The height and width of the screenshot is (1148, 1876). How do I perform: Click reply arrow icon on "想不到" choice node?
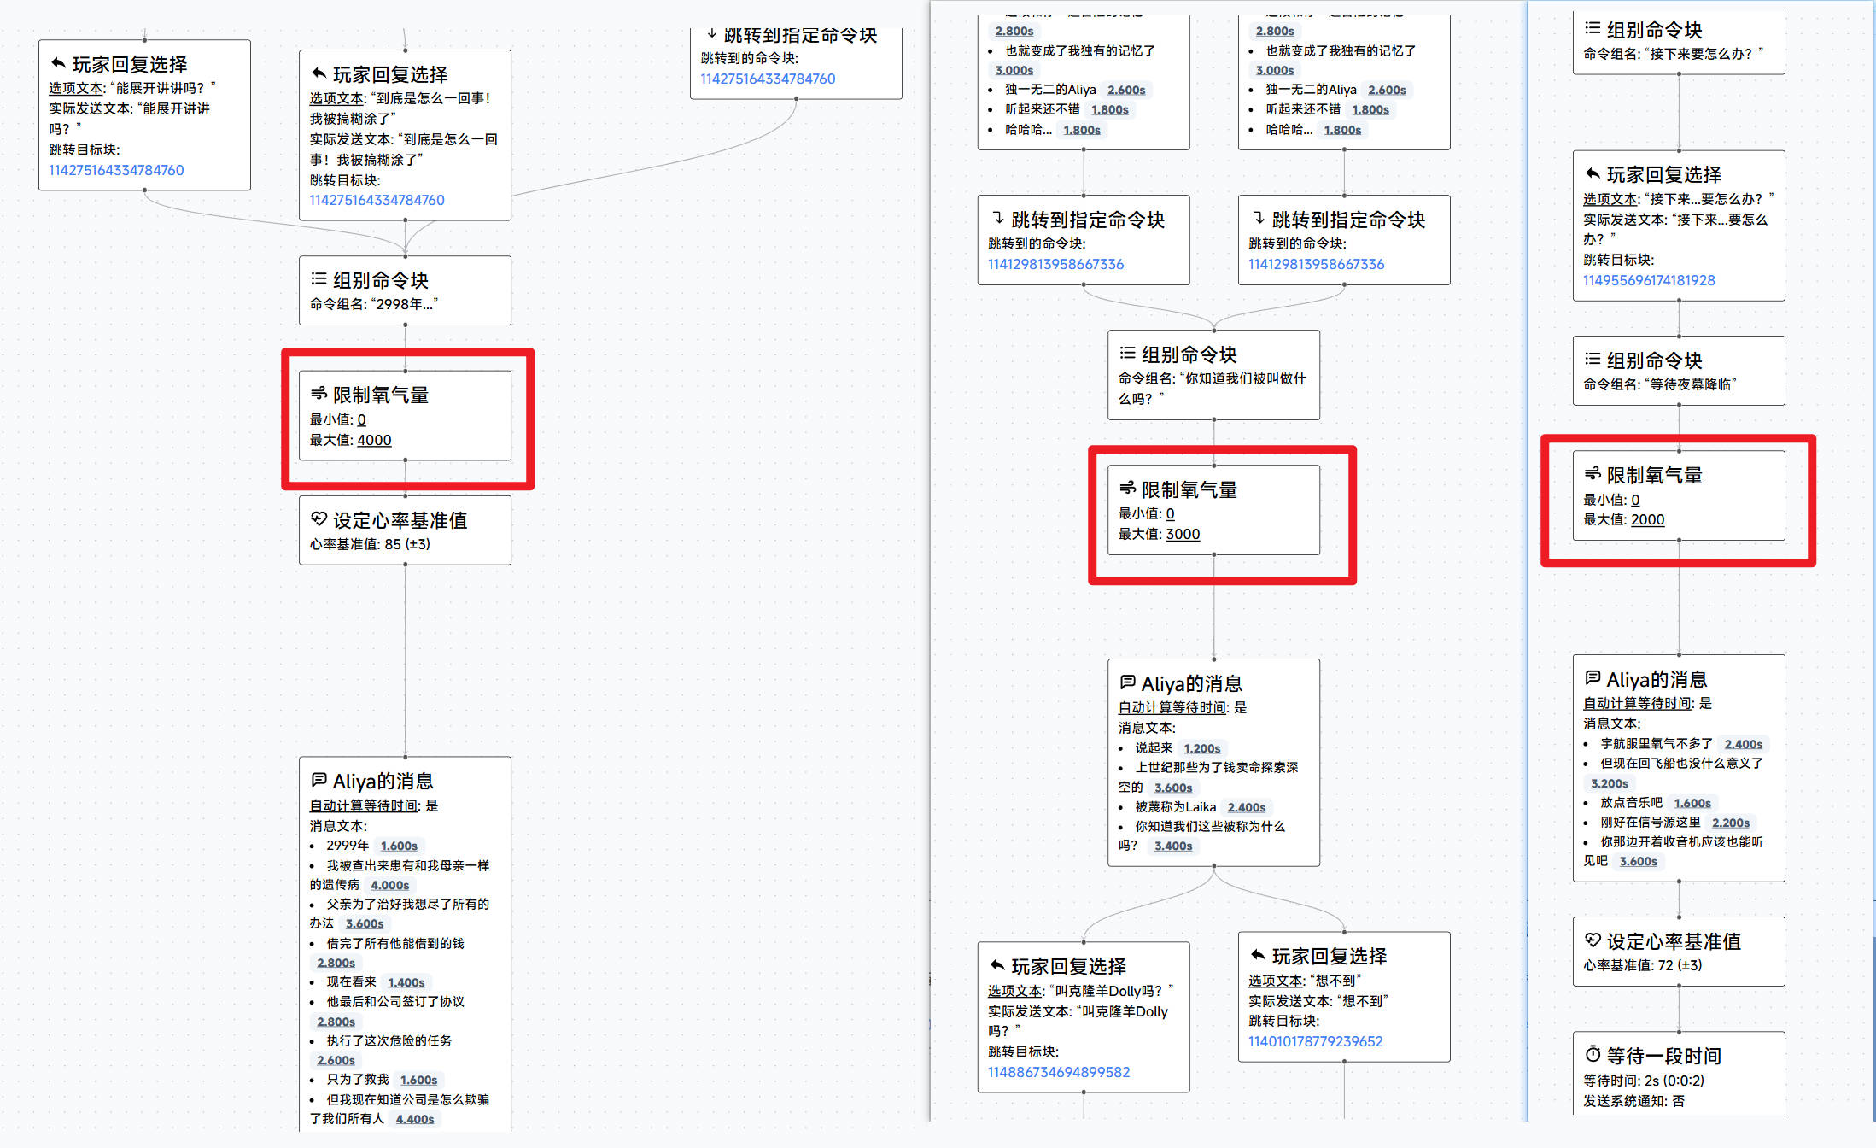(1258, 955)
